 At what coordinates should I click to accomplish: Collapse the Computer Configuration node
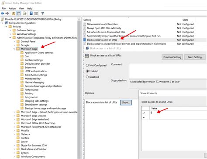pos(3,23)
